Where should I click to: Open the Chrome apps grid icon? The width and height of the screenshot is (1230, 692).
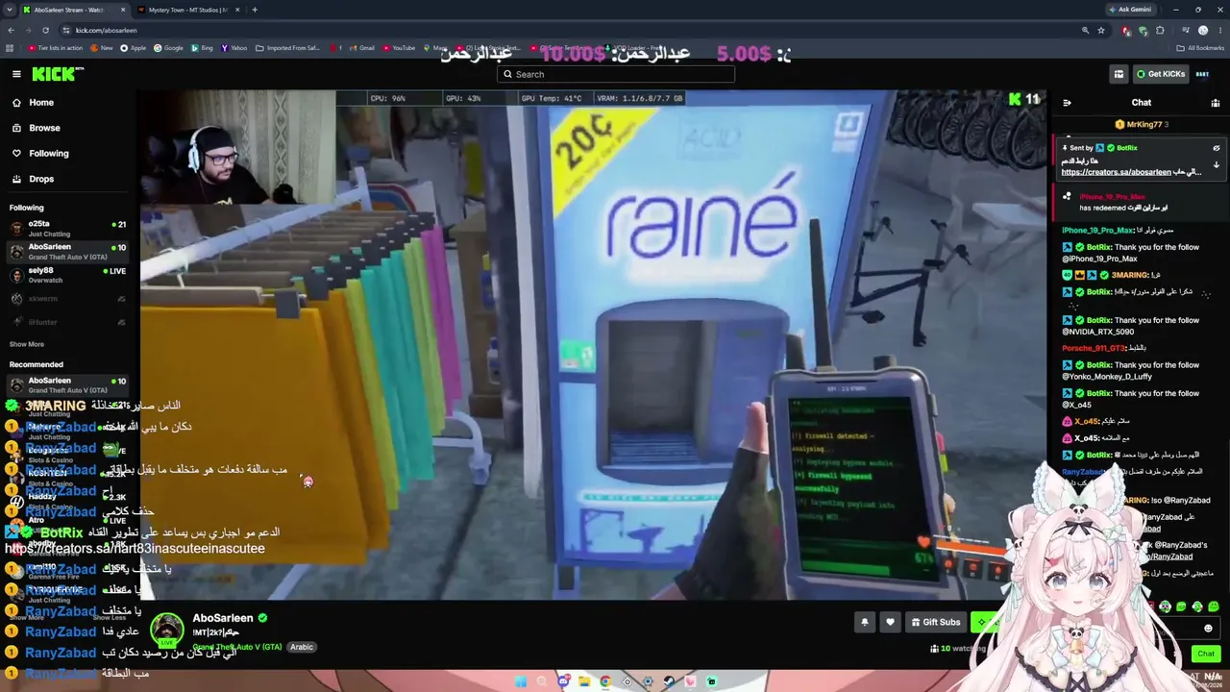[11, 48]
